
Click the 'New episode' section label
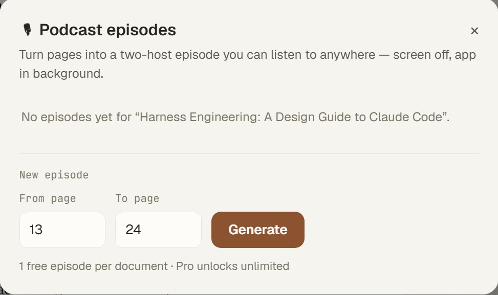coord(54,175)
